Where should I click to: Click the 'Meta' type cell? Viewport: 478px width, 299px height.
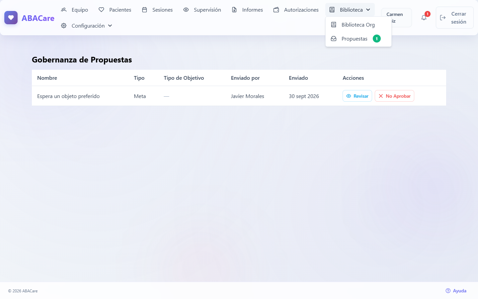(x=140, y=96)
